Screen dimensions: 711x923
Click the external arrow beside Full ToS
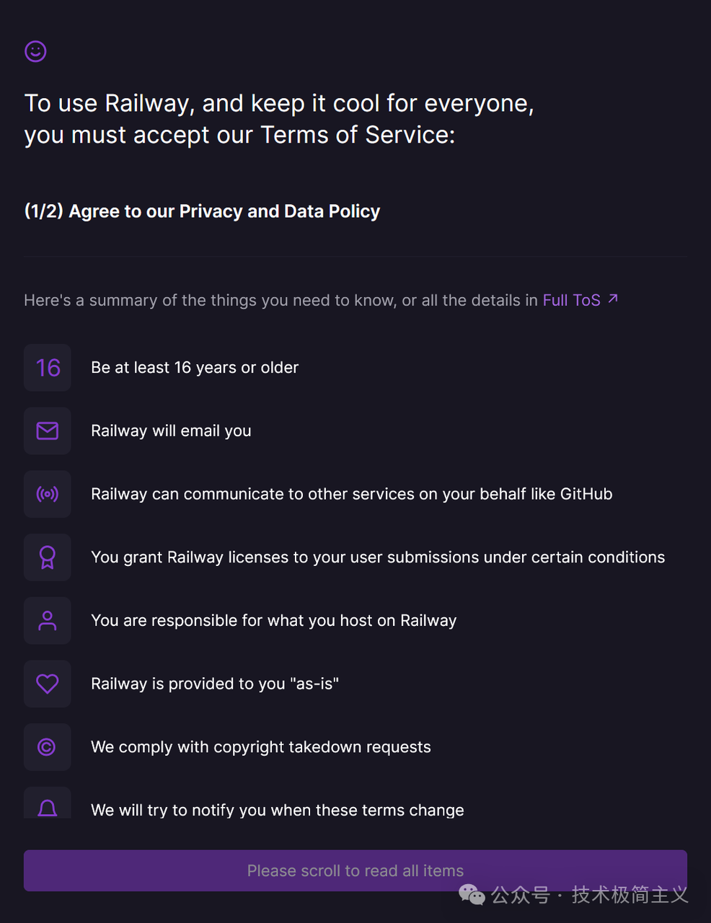[x=613, y=299]
